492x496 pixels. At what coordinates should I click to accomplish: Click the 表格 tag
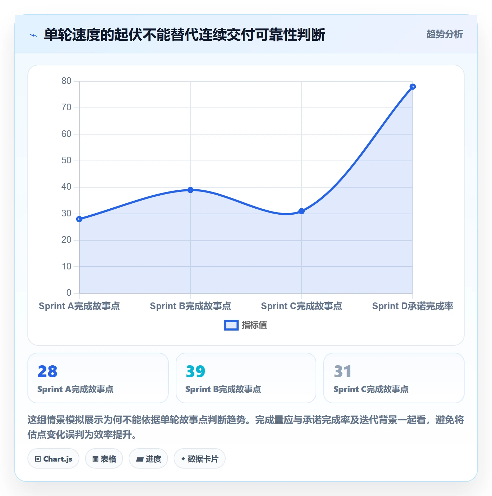pos(104,459)
